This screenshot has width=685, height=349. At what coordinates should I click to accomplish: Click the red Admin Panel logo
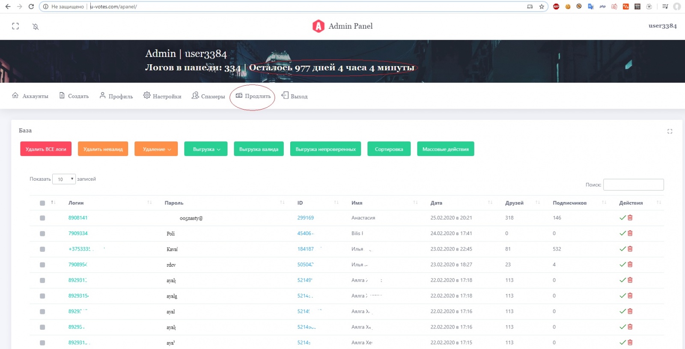click(x=318, y=26)
